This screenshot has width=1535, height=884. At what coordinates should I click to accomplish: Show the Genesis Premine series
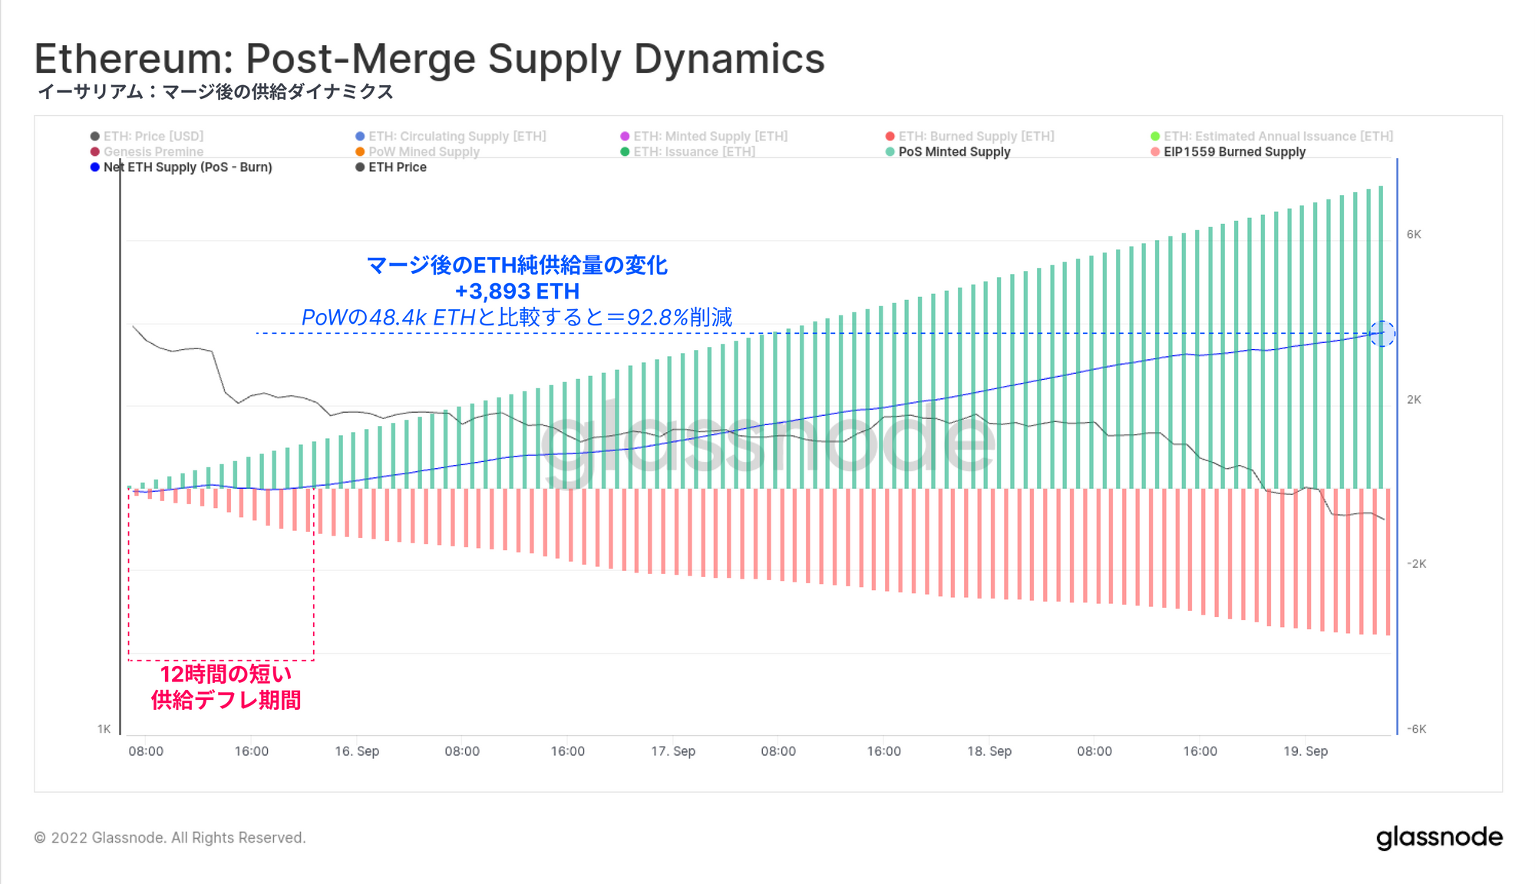[x=153, y=152]
